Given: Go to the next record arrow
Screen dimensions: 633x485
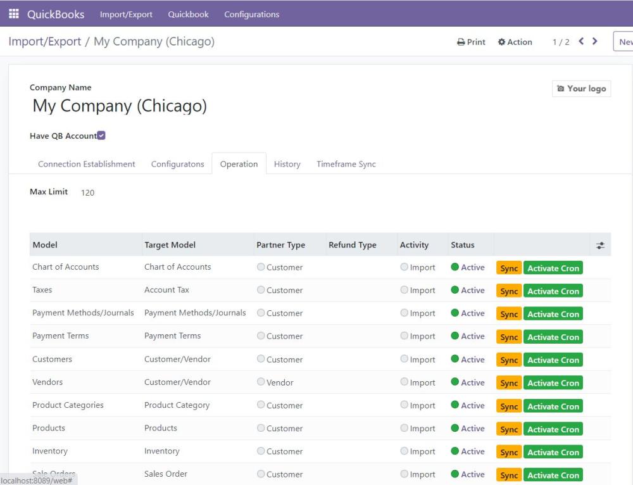Looking at the screenshot, I should coord(594,41).
